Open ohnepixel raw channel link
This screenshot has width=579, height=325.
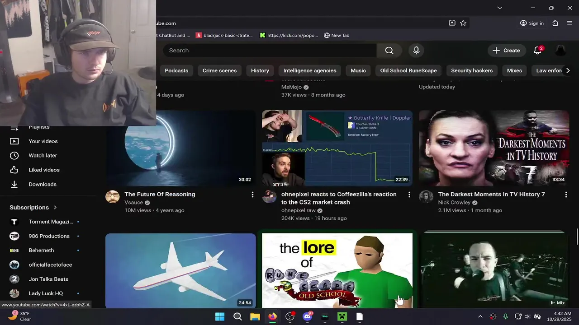298,210
